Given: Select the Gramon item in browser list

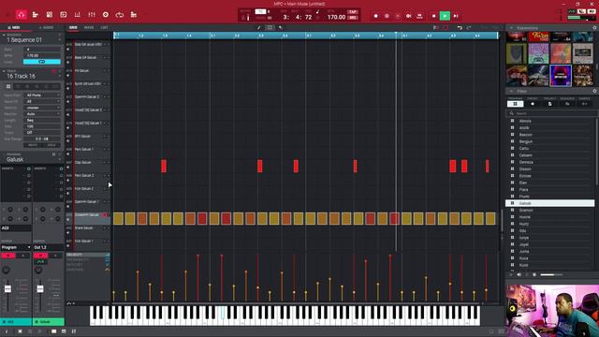Looking at the screenshot, I should (x=550, y=210).
